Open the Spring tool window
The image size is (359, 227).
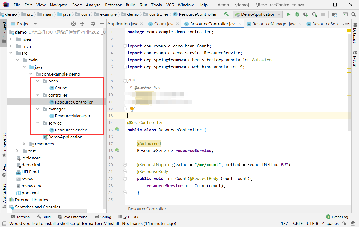(103, 217)
